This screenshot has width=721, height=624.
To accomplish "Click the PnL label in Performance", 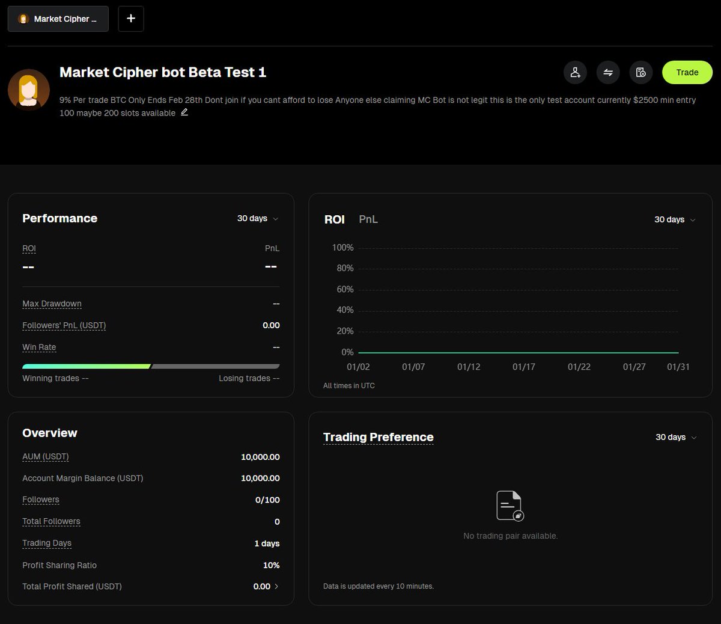I will tap(272, 248).
